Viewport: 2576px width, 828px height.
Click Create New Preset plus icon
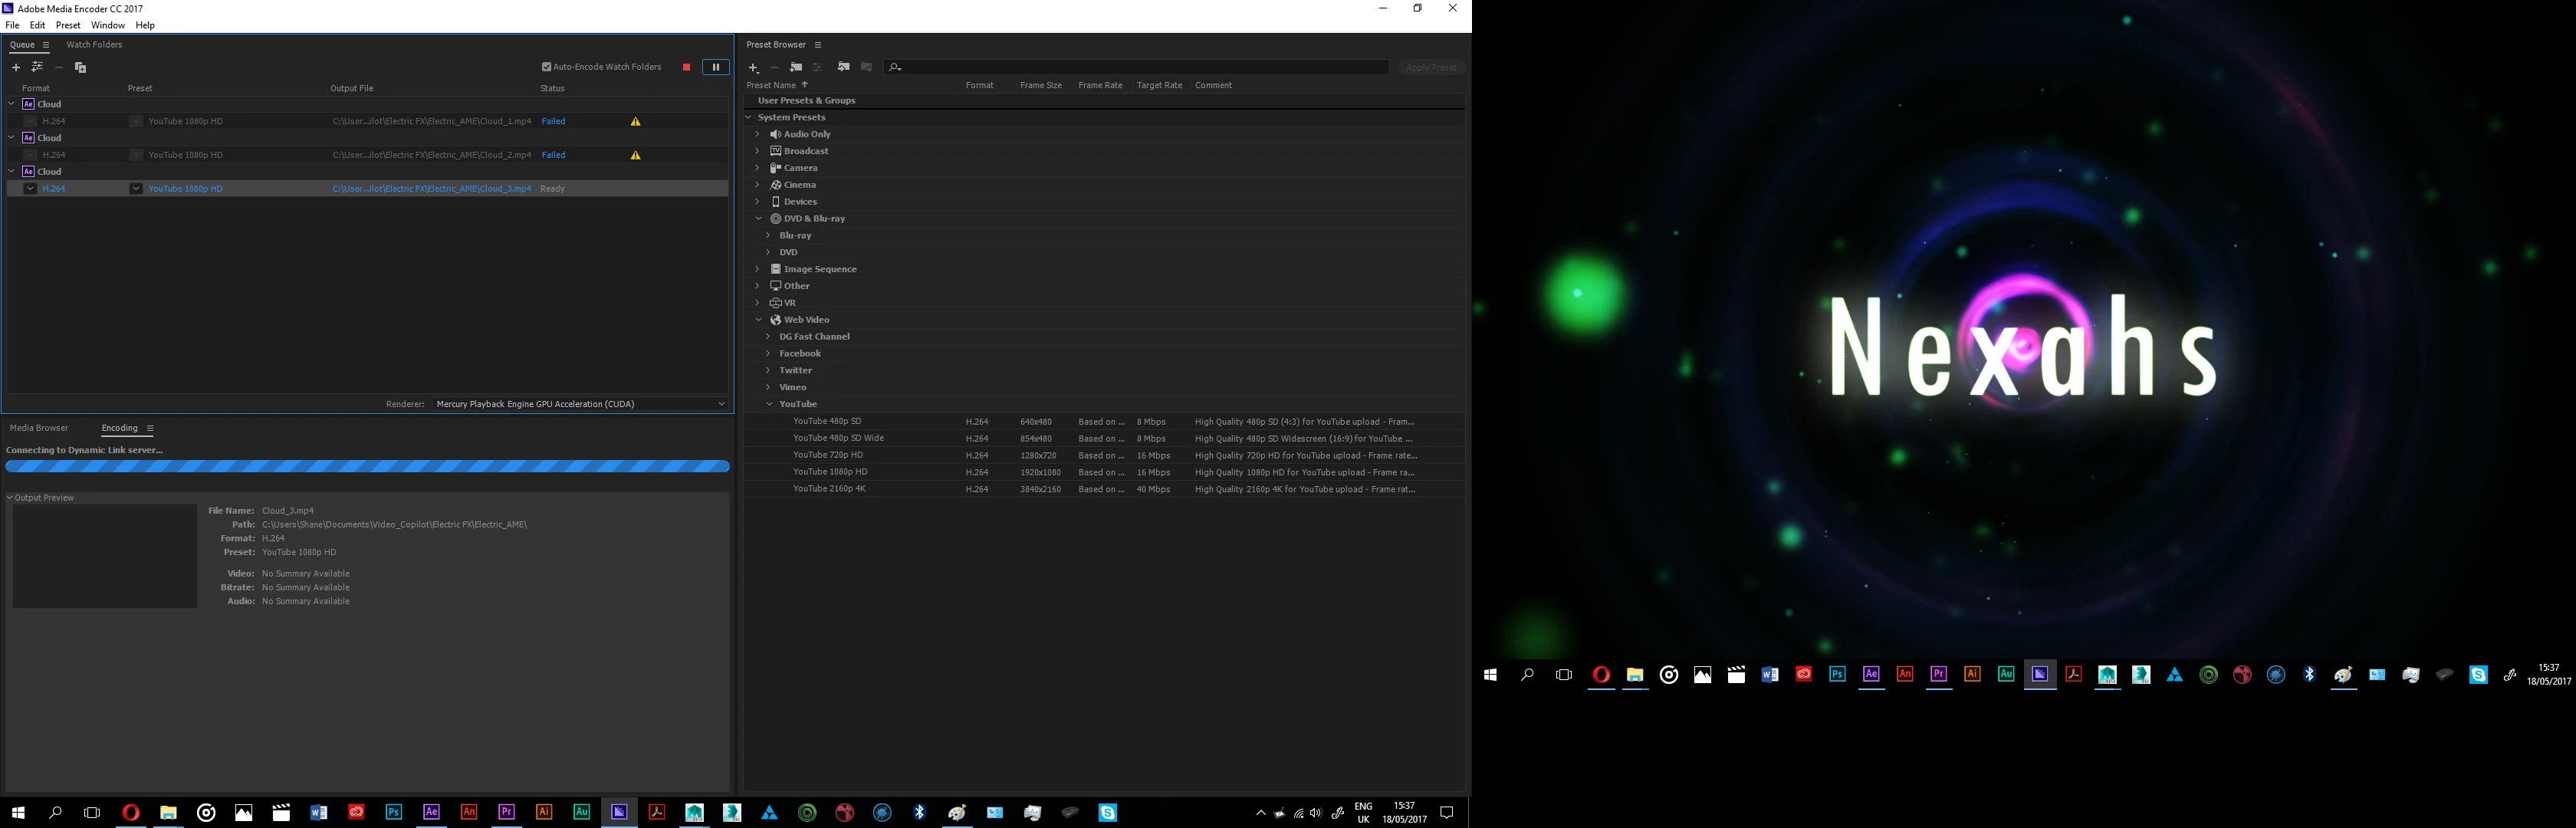coord(753,67)
